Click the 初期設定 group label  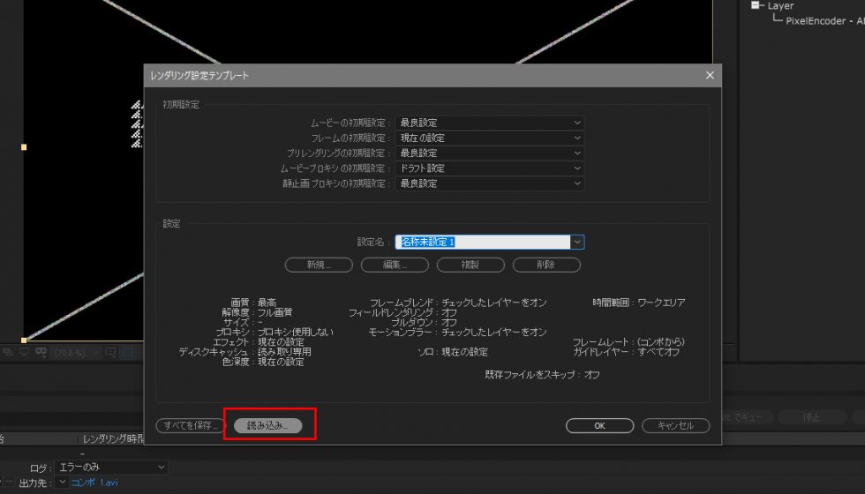pyautogui.click(x=181, y=105)
